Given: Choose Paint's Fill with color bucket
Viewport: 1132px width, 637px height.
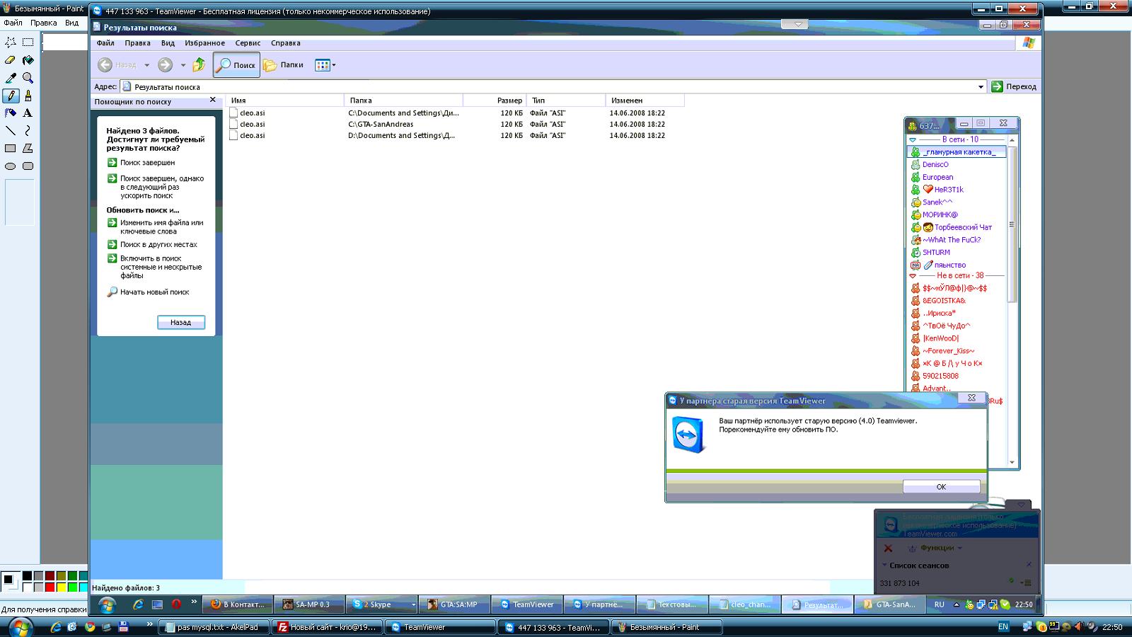Looking at the screenshot, I should coord(28,60).
